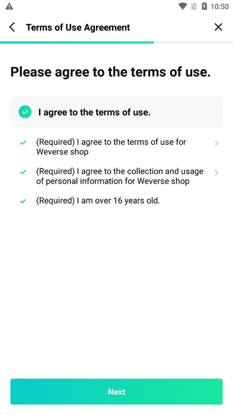Tap the Next button
The height and width of the screenshot is (415, 233).
point(116,392)
